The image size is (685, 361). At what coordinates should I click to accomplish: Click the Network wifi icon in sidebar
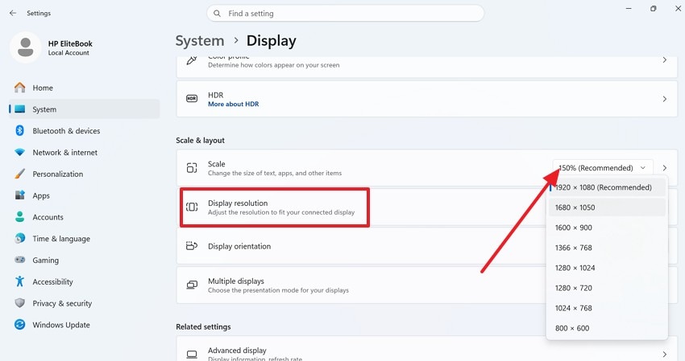tap(19, 152)
